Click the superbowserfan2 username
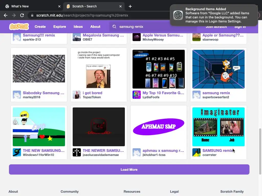The width and height of the screenshot is (262, 196). 216,97
